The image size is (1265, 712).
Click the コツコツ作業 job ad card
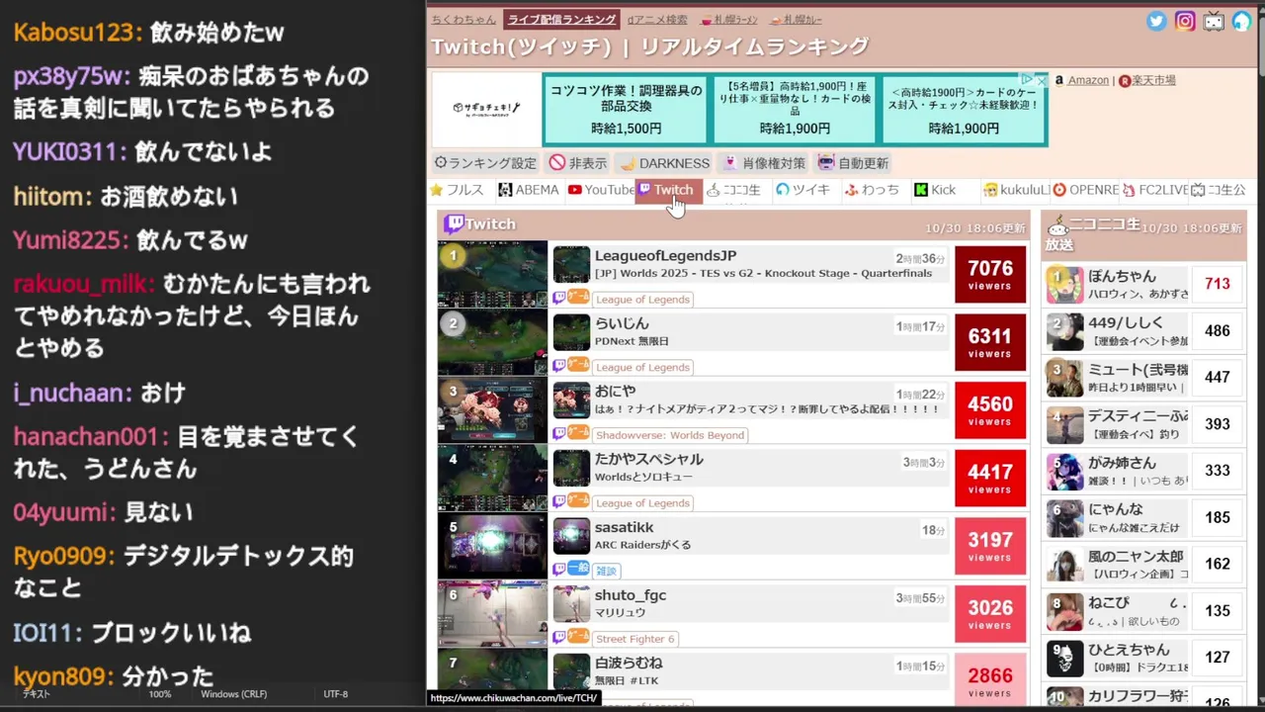tap(627, 109)
